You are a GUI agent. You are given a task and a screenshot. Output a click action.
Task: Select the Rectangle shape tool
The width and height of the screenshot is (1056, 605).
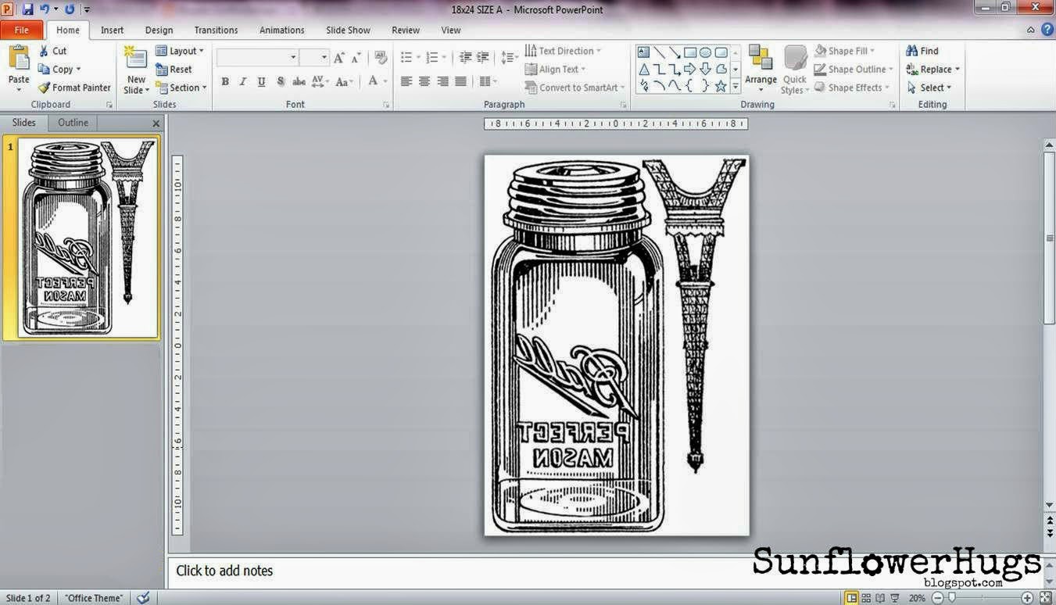tap(689, 52)
